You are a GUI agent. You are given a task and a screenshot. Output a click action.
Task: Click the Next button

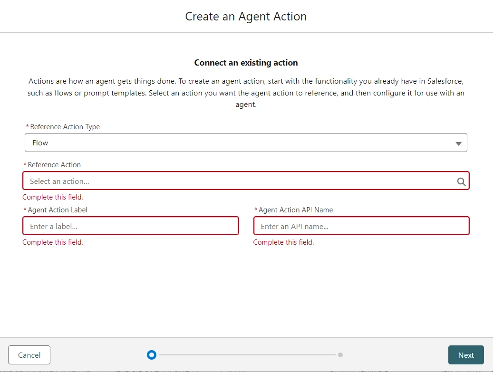(x=466, y=355)
